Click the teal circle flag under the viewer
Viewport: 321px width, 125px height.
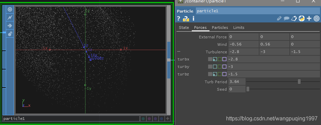point(143,119)
